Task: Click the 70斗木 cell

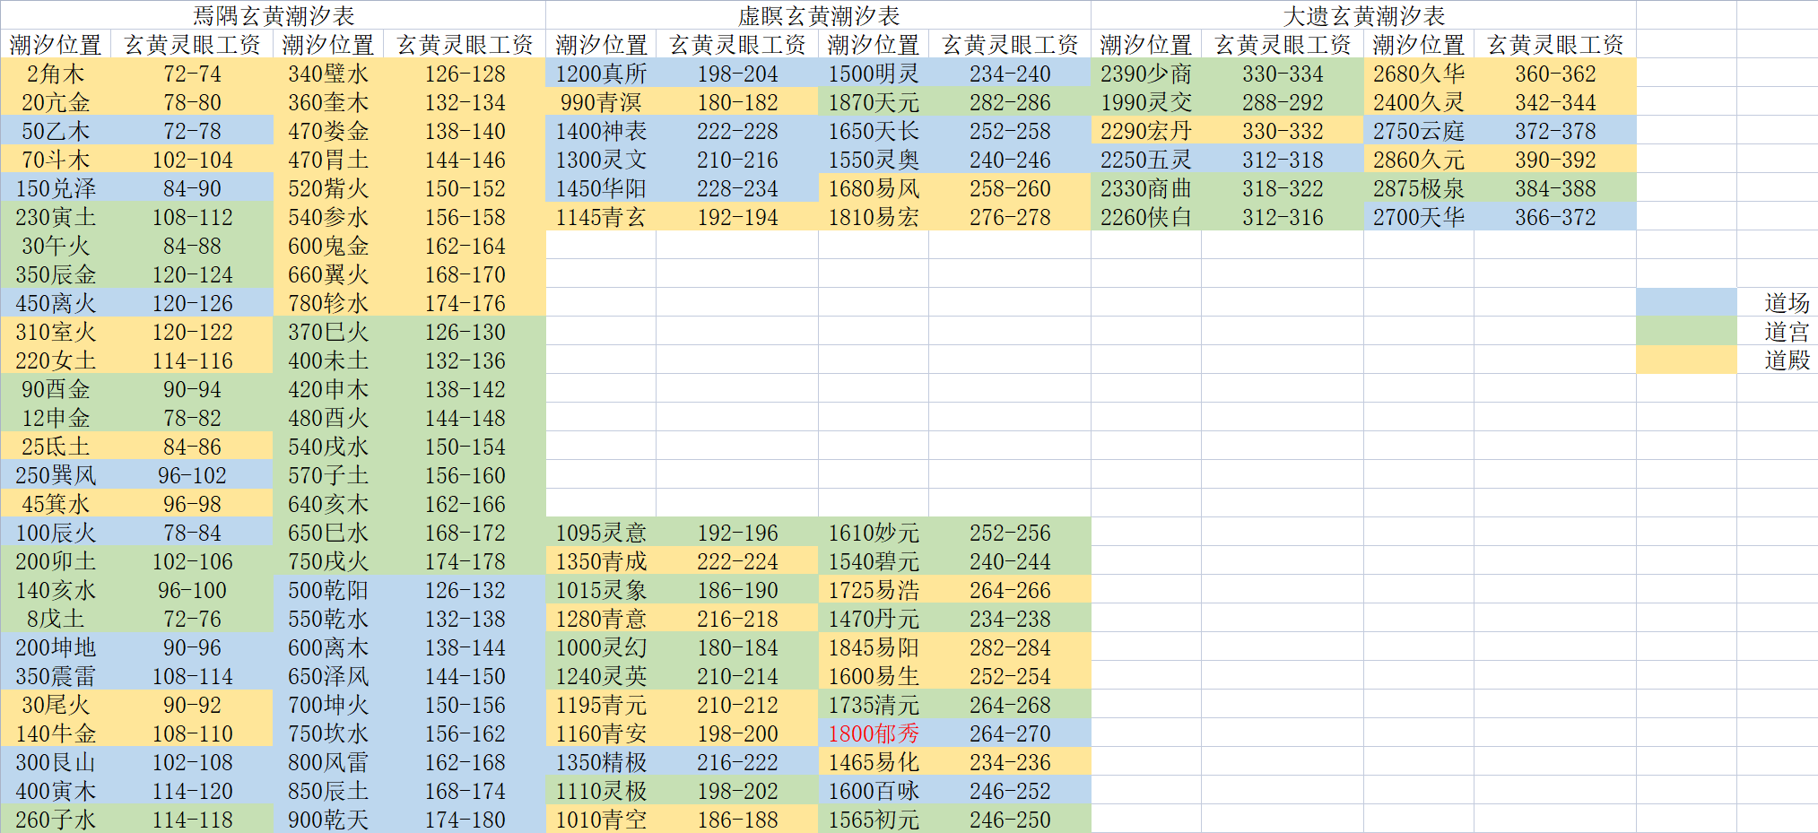Action: tap(56, 159)
